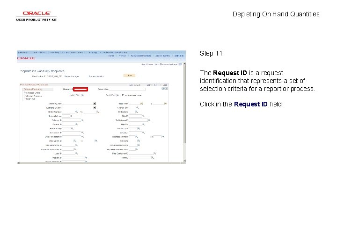
Task: Click Route Group lookup magnifier
Action: coord(72,129)
